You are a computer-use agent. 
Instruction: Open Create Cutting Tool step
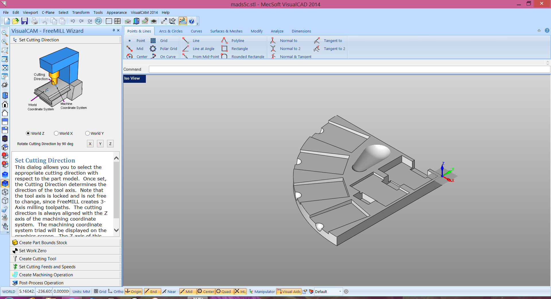(x=38, y=259)
